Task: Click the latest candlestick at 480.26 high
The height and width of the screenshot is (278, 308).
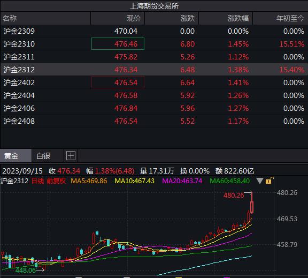Action: [252, 207]
